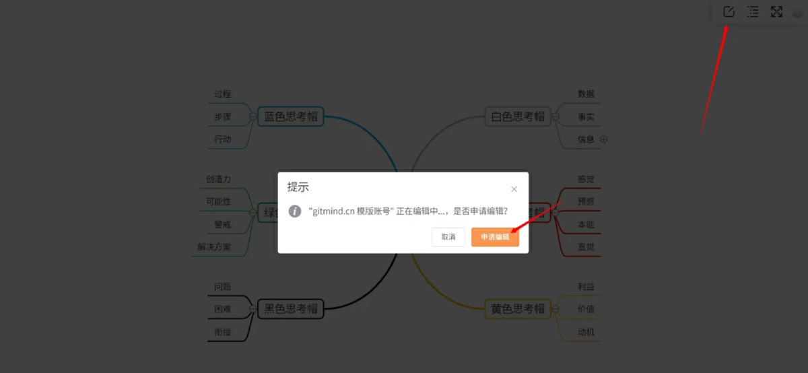This screenshot has width=808, height=373.
Task: Collapse the 蓝色思考帽 branch
Action: tap(252, 116)
